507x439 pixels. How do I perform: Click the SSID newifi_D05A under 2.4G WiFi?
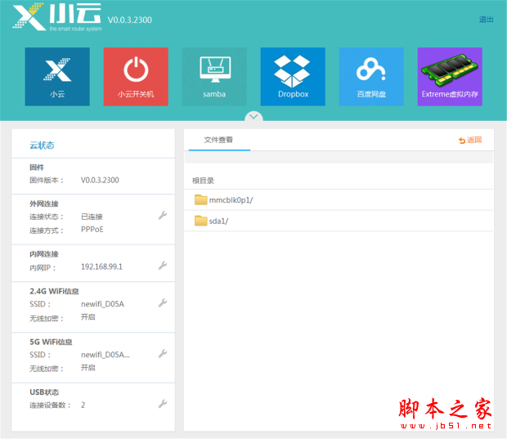(x=102, y=304)
